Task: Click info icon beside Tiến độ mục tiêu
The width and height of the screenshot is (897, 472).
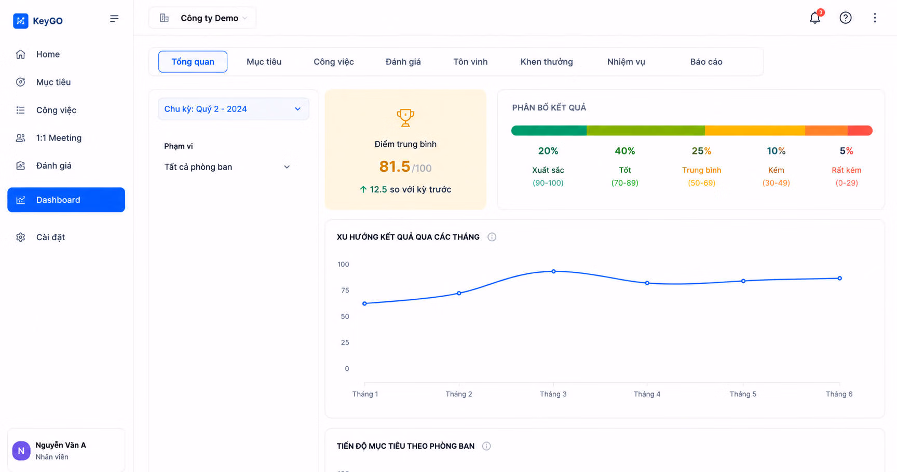Action: click(486, 446)
